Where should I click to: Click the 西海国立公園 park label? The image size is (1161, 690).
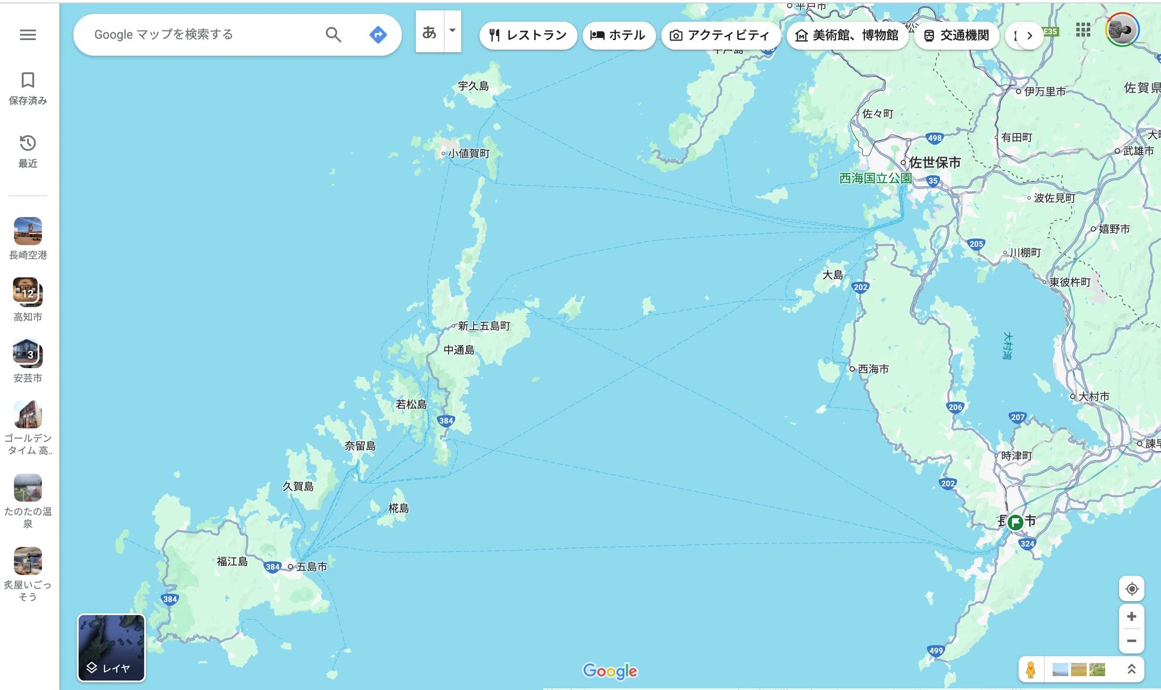(875, 179)
